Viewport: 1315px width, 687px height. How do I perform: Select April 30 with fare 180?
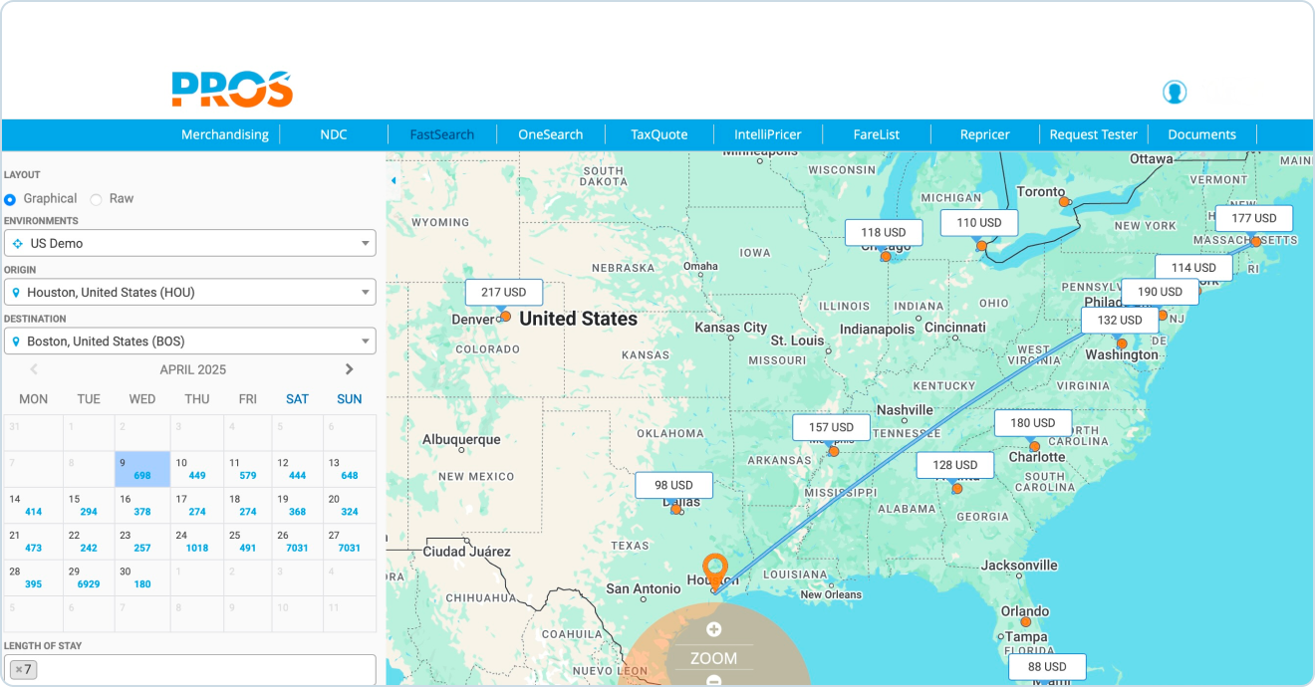(142, 577)
